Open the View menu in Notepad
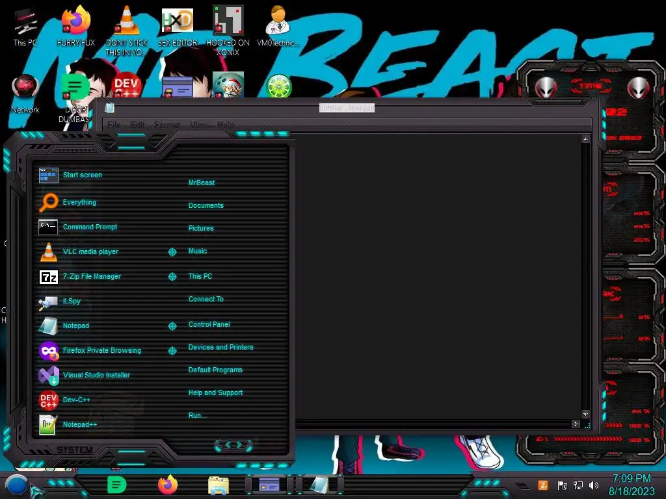Viewport: 666px width, 499px height. [x=199, y=125]
